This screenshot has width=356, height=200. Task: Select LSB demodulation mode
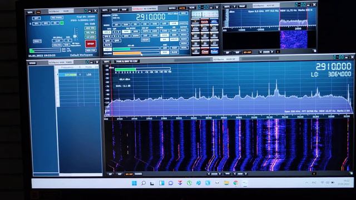pyautogui.click(x=164, y=24)
